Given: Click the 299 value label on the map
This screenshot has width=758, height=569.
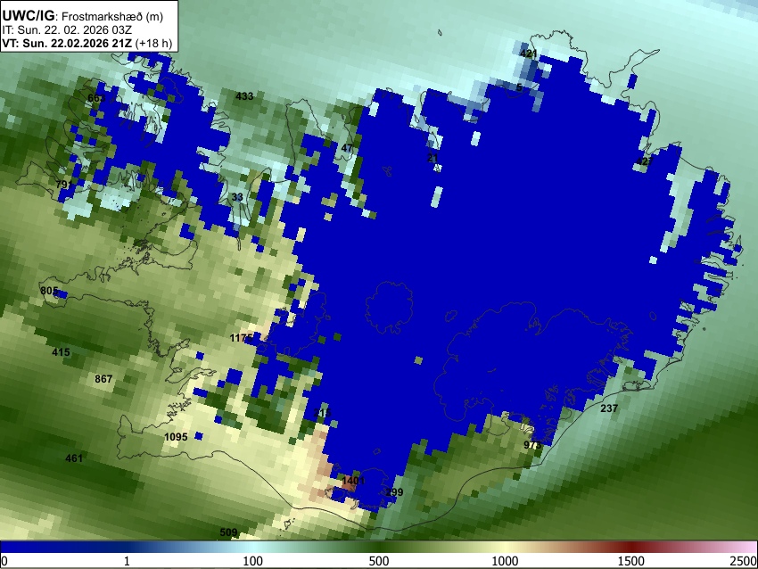Looking at the screenshot, I should [394, 492].
